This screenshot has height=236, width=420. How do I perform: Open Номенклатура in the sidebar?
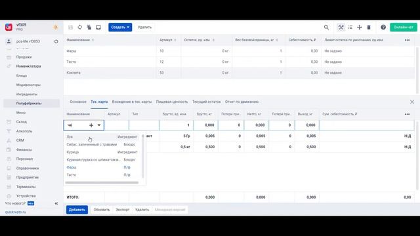pyautogui.click(x=28, y=66)
